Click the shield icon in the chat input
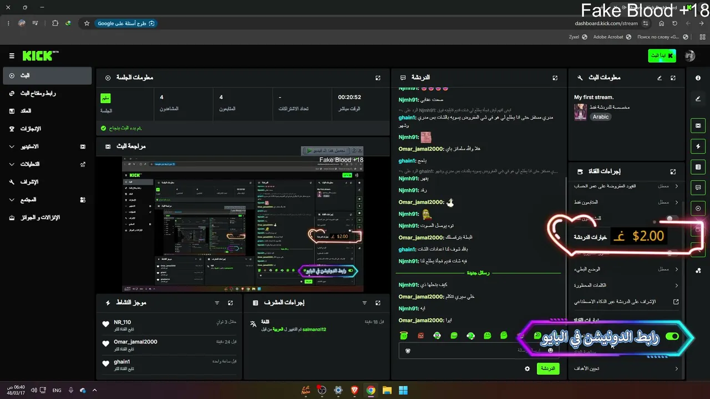Viewport: 710px width, 399px height. (408, 351)
